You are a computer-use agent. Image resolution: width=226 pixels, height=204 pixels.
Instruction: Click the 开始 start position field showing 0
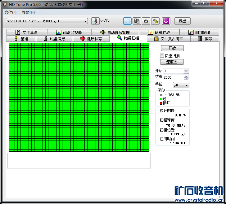[174, 71]
